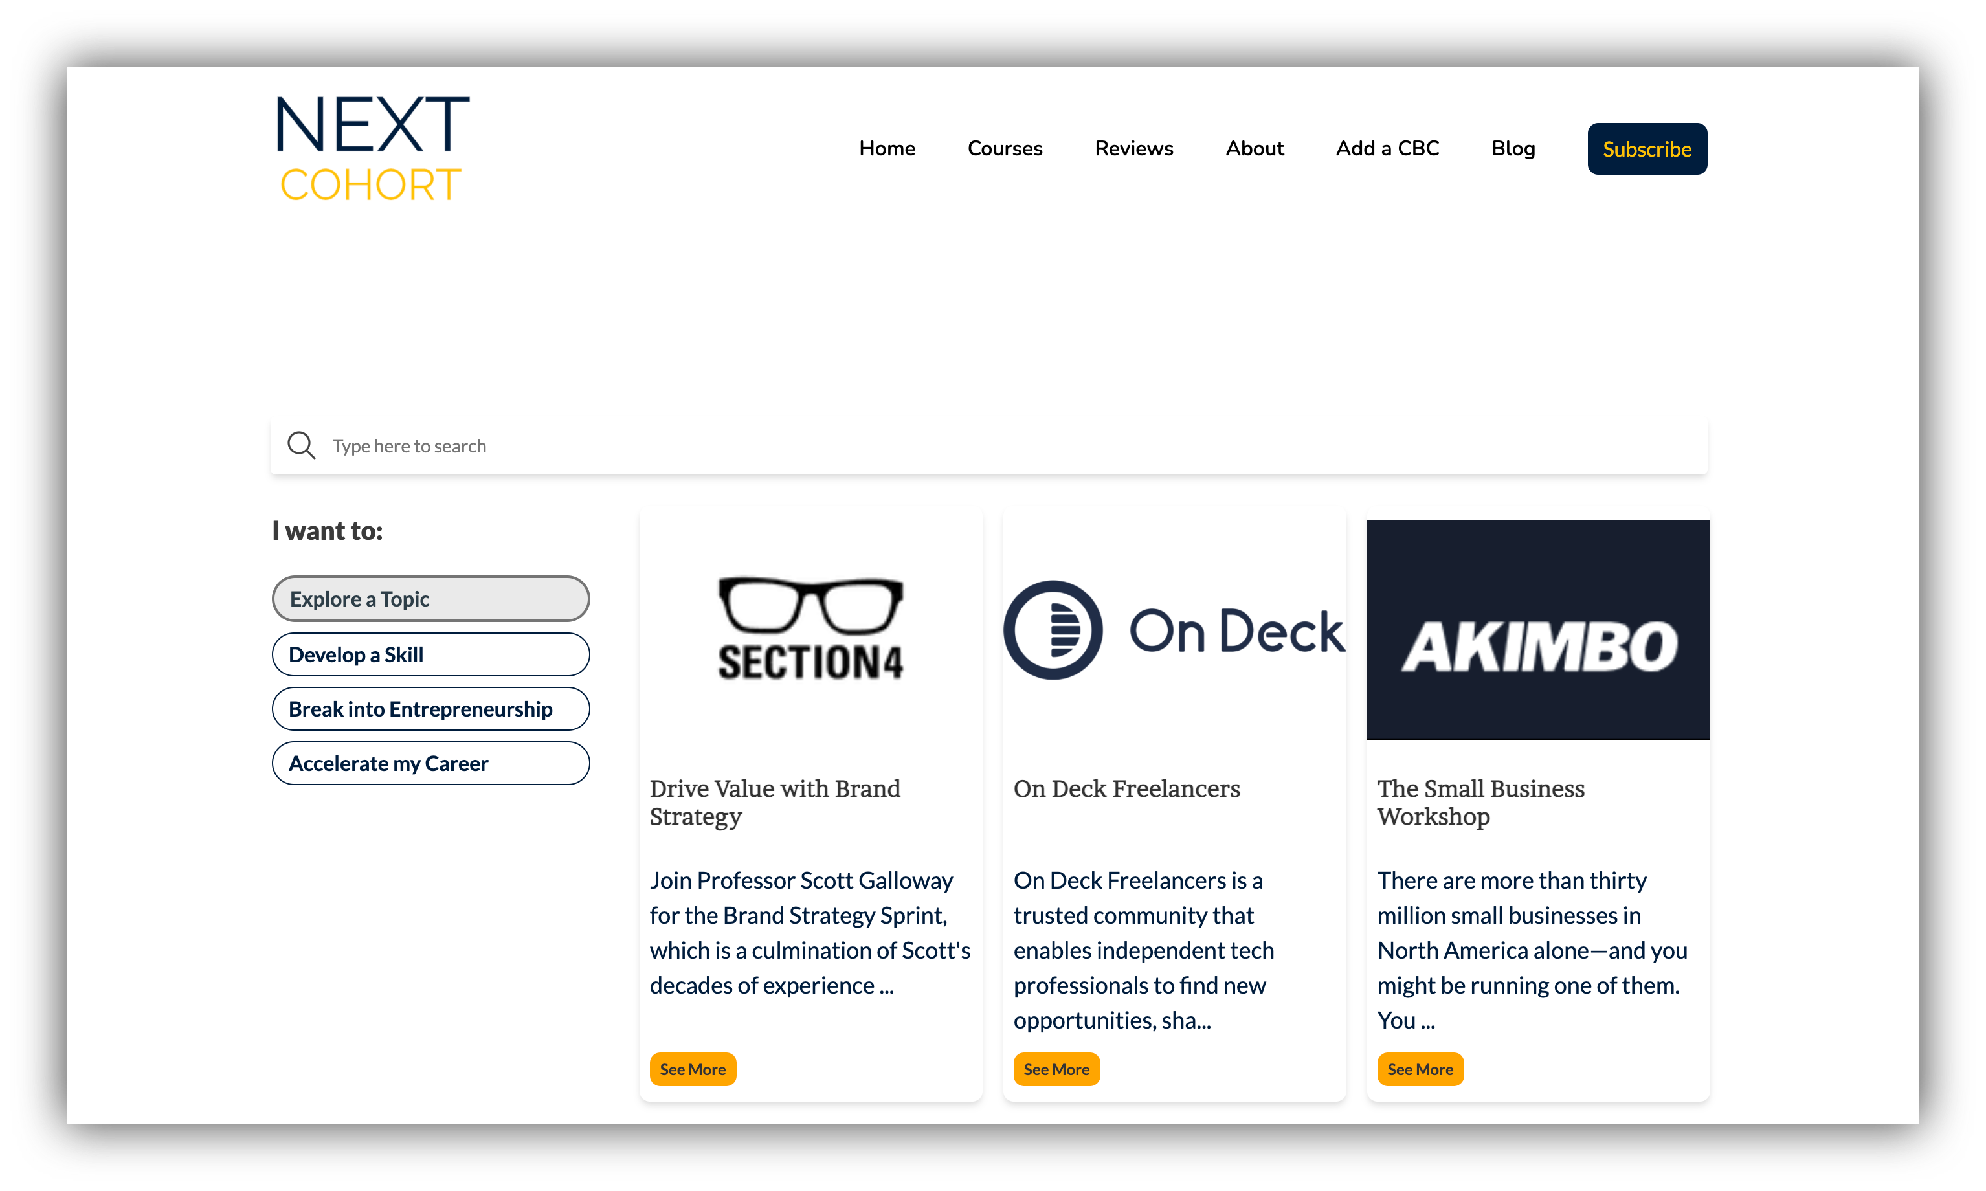Click the Courses navigation item icon
Screen dimensions: 1986x1191
[1003, 148]
